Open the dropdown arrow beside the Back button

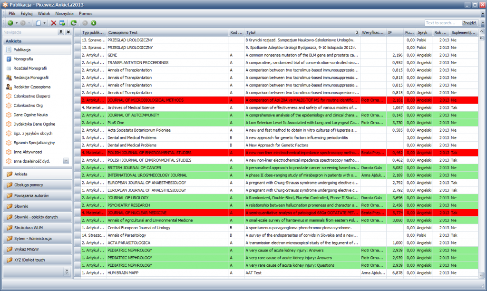[17, 23]
